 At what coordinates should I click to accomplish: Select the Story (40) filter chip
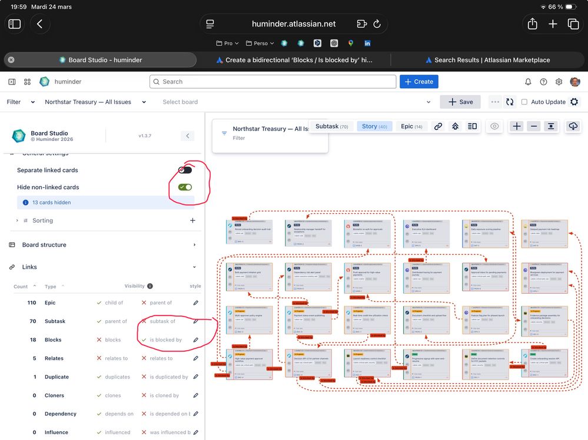tap(374, 126)
